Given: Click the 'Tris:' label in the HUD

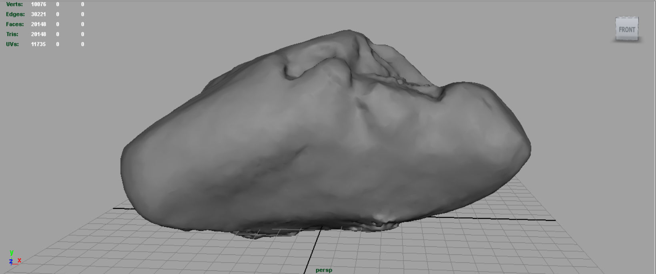Looking at the screenshot, I should (x=12, y=34).
